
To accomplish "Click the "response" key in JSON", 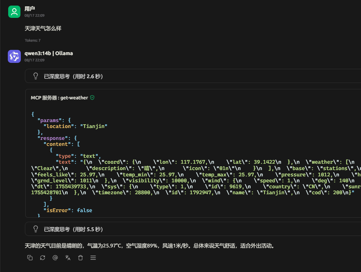I will point(52,138).
